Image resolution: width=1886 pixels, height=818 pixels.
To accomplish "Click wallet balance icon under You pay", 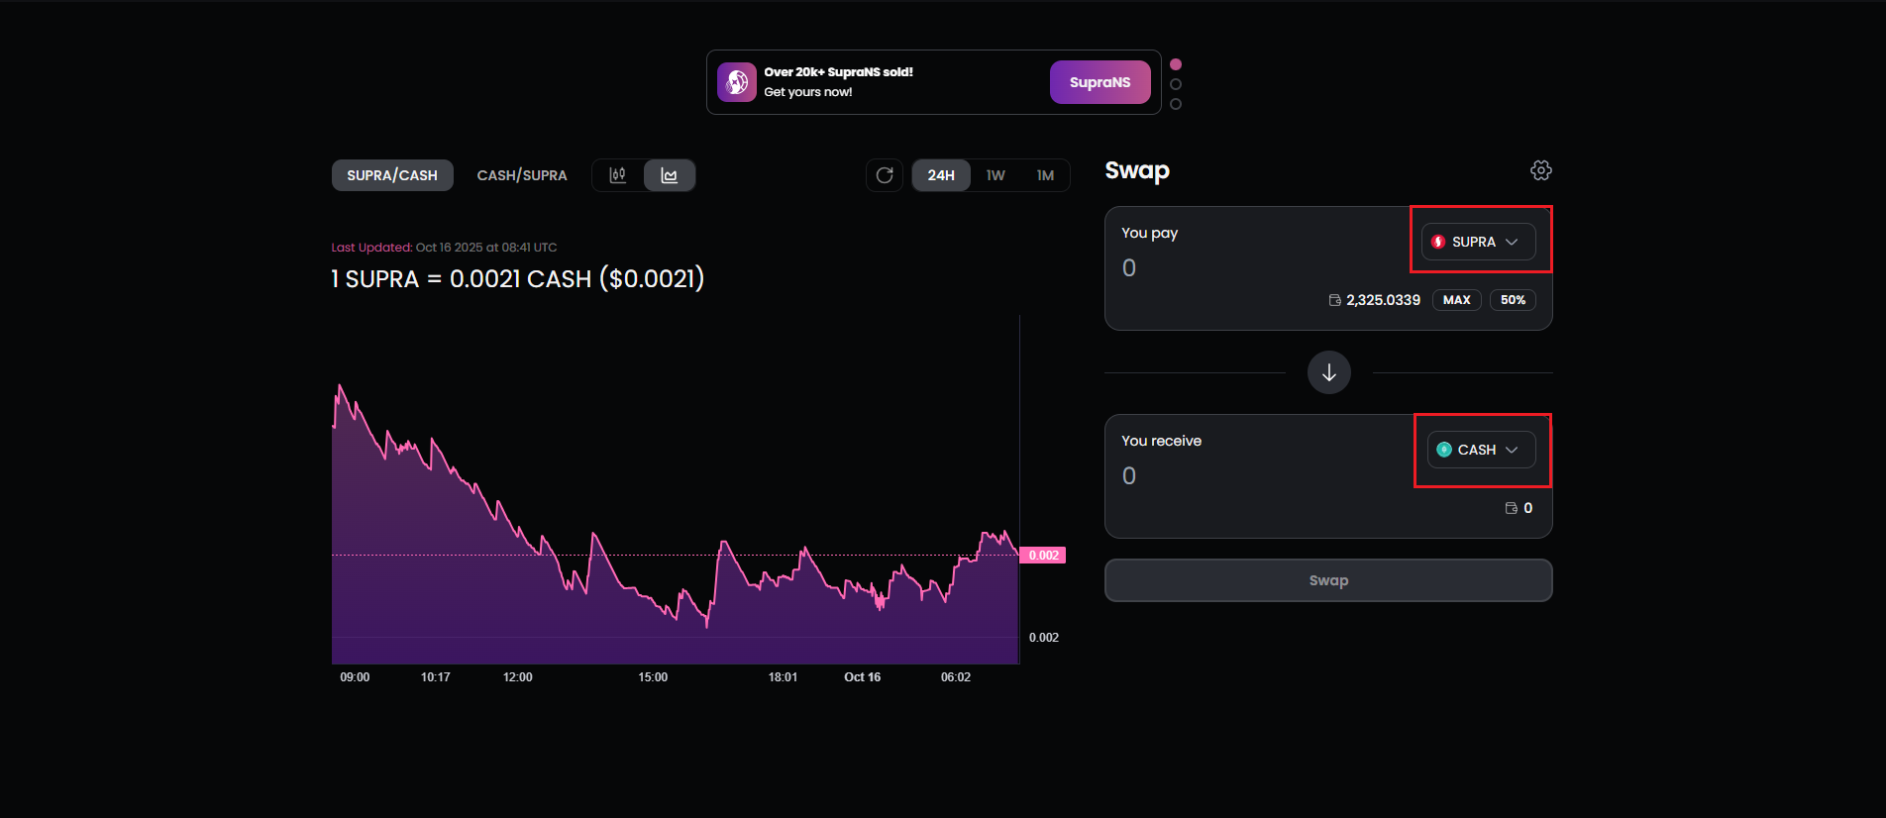I will pyautogui.click(x=1334, y=300).
